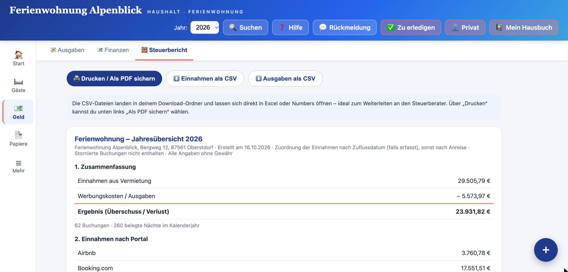Select the Steuerbericht tab
The width and height of the screenshot is (568, 272).
[164, 50]
